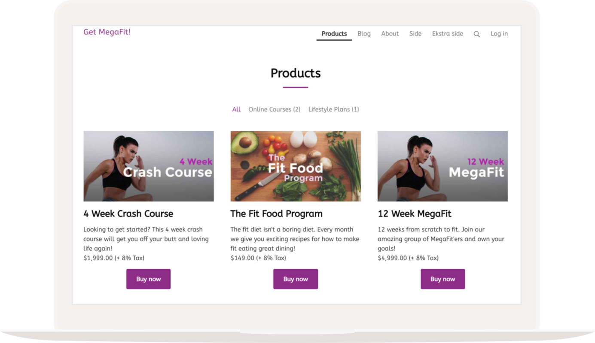
Task: Click the search magnifier icon
Action: pyautogui.click(x=476, y=34)
